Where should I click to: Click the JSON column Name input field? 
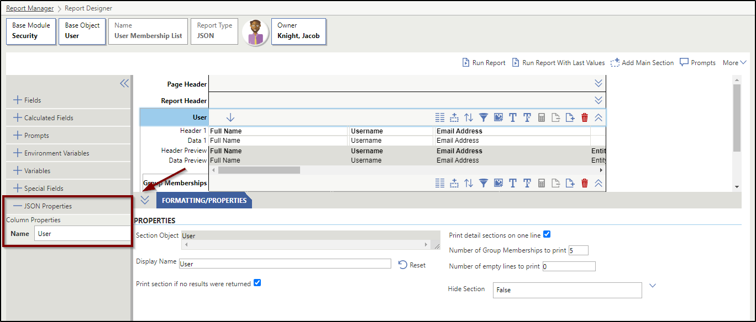coord(82,234)
